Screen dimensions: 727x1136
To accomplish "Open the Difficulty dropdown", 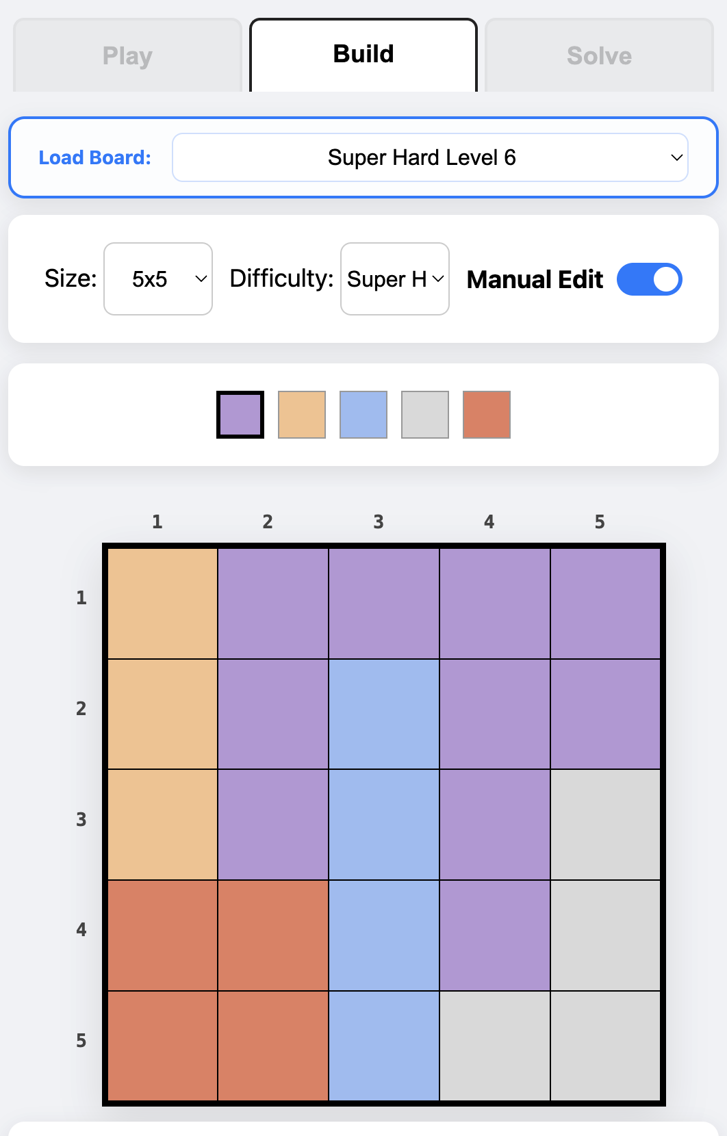I will 395,279.
